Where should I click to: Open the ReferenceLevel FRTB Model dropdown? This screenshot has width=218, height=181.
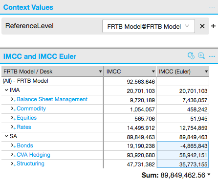pos(149,26)
